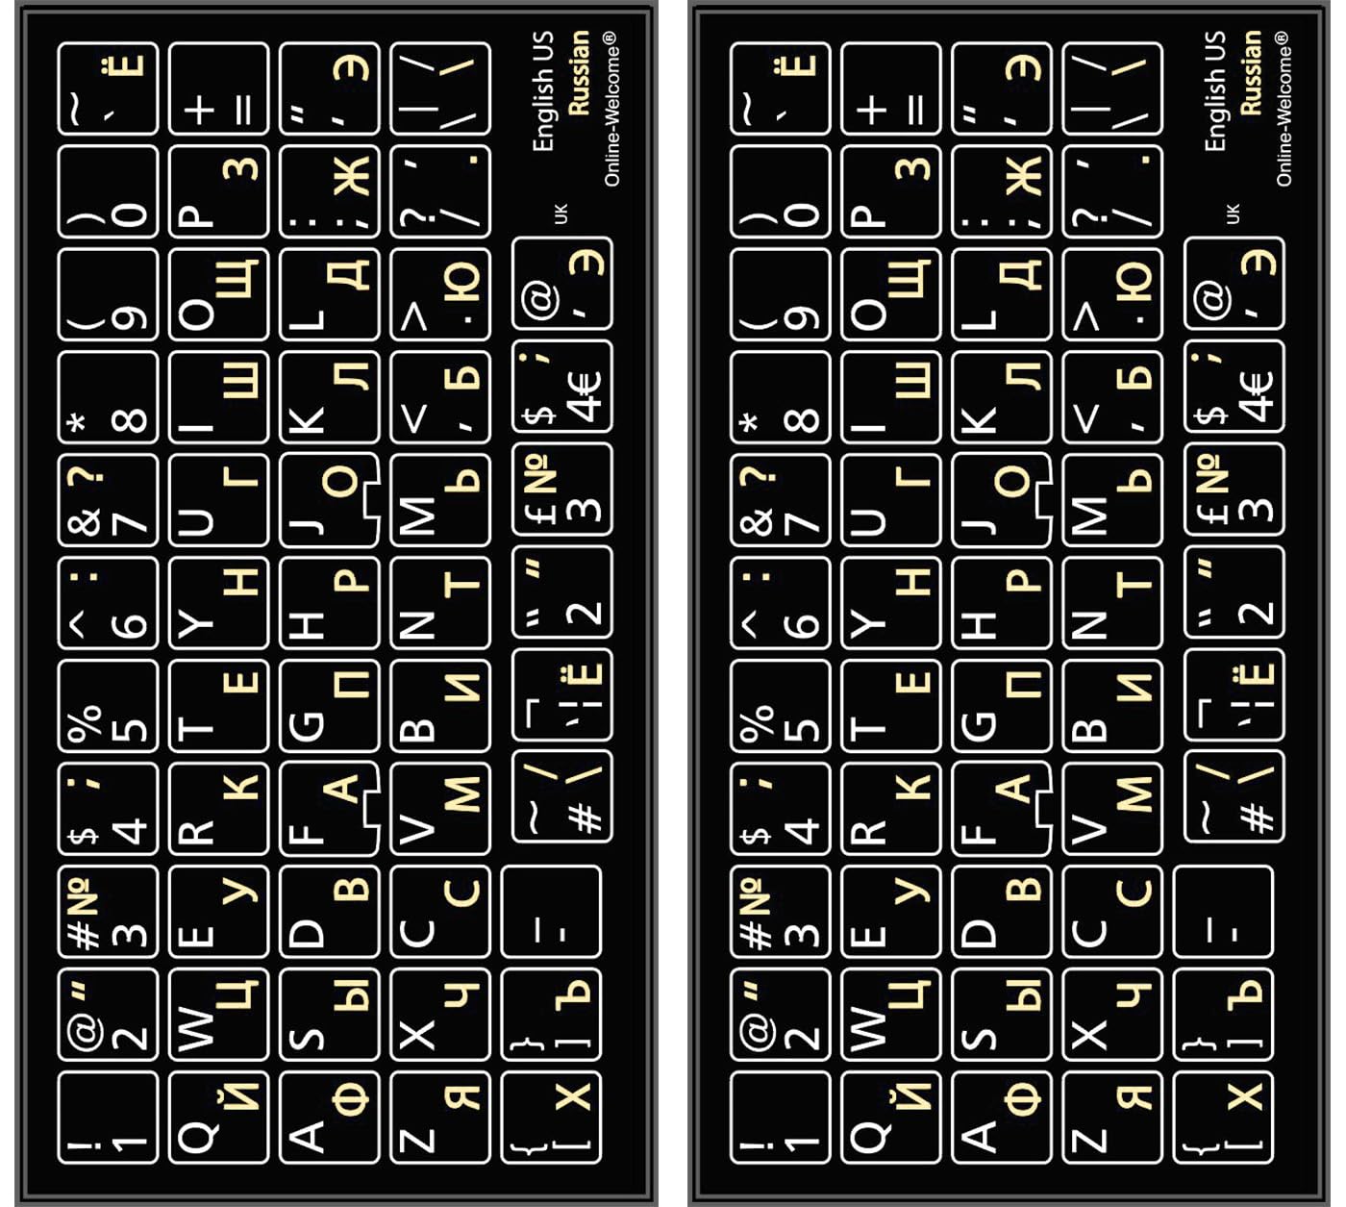Viewport: 1346px width, 1207px height.
Task: Click Online-Welcome text on left sheet
Action: [x=611, y=109]
